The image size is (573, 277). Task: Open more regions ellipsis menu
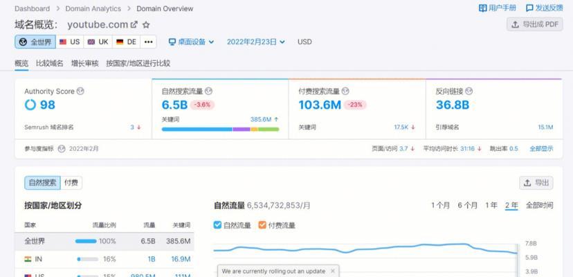pyautogui.click(x=148, y=42)
